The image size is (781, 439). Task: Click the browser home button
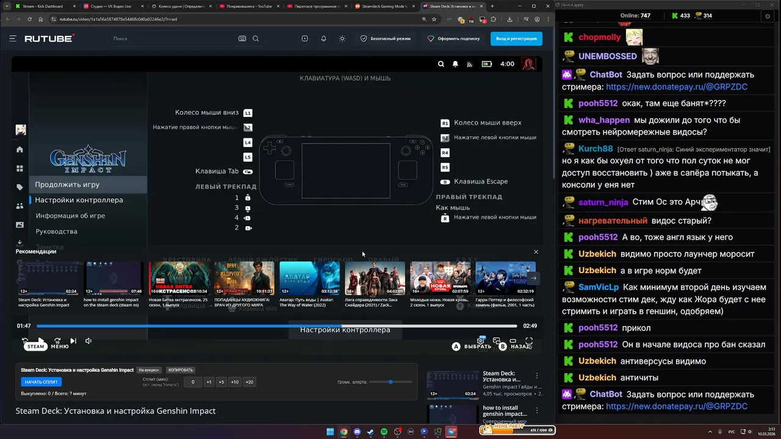tap(40, 19)
